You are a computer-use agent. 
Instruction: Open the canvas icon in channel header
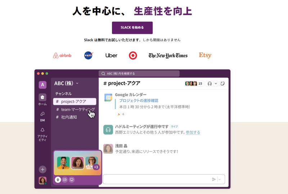[222, 84]
